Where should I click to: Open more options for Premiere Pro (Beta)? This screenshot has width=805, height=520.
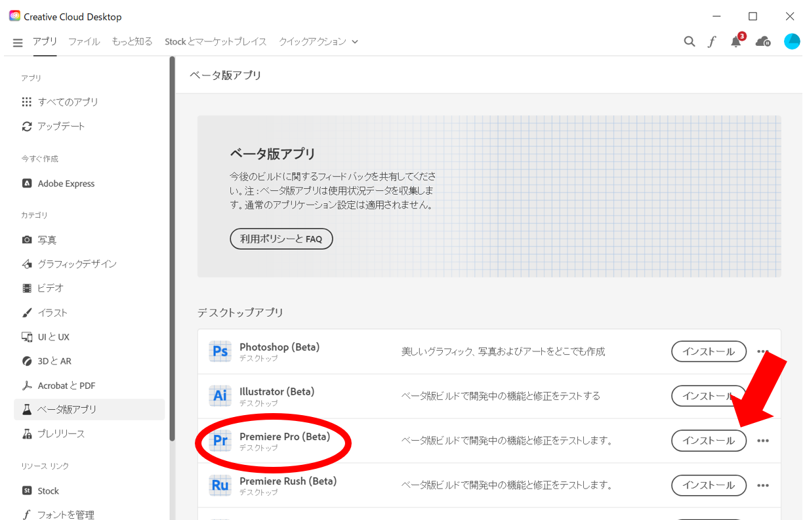(x=762, y=441)
